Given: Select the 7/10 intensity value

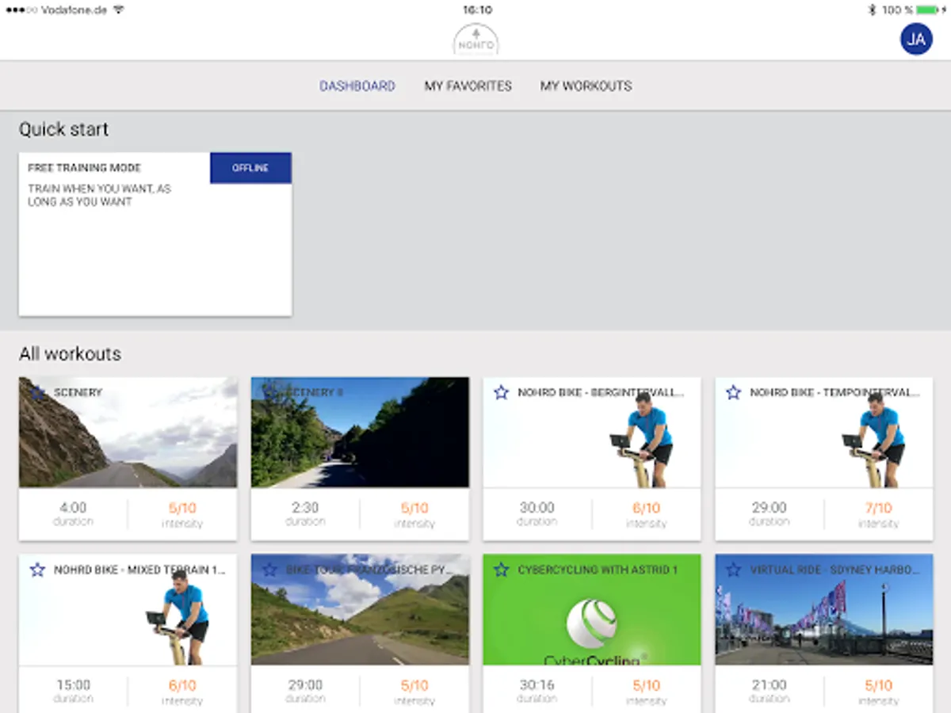Looking at the screenshot, I should point(878,509).
